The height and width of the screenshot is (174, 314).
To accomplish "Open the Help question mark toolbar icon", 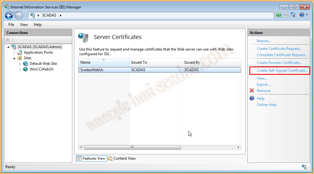I will click(x=301, y=15).
